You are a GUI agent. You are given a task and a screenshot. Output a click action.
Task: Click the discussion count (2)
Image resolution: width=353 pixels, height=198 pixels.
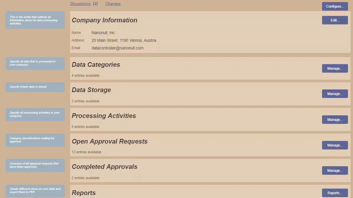95,4
